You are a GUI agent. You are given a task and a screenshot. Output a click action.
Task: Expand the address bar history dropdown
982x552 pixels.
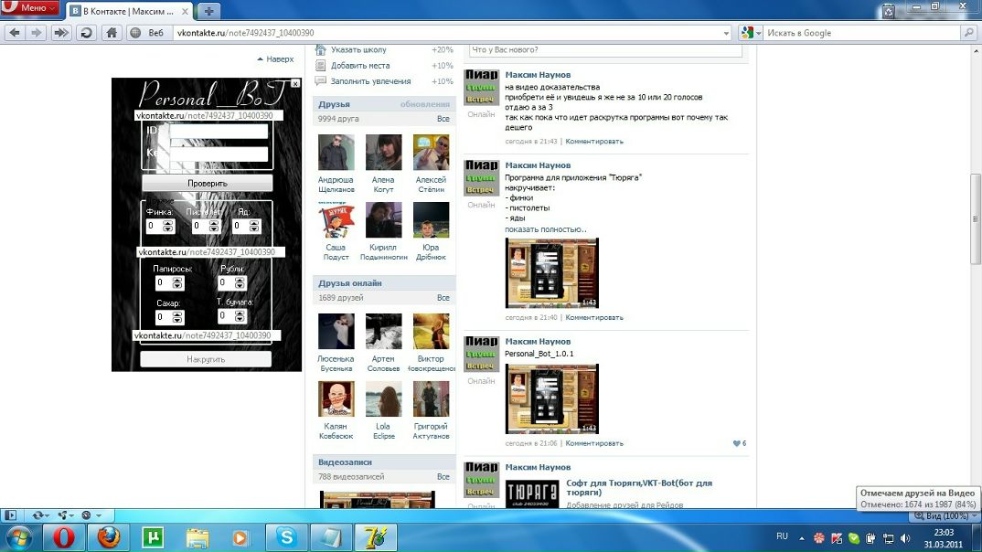coord(726,33)
